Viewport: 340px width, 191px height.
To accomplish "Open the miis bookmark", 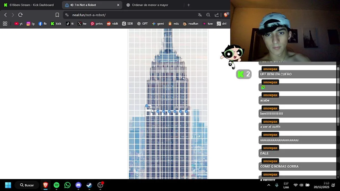I will pyautogui.click(x=173, y=24).
